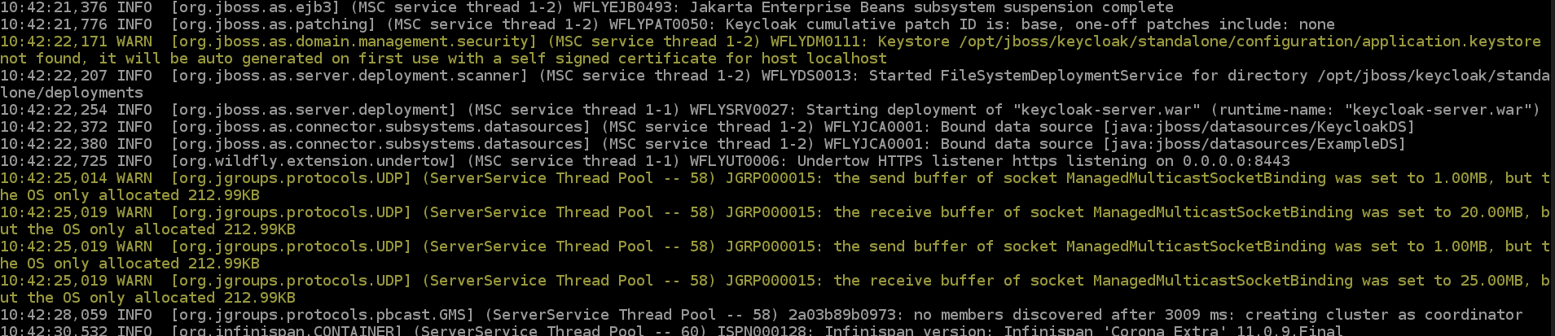Click 'java:jboss/datasources/ExampleDS' data source name
Screen dimensions: 1555x336
(x=1254, y=144)
